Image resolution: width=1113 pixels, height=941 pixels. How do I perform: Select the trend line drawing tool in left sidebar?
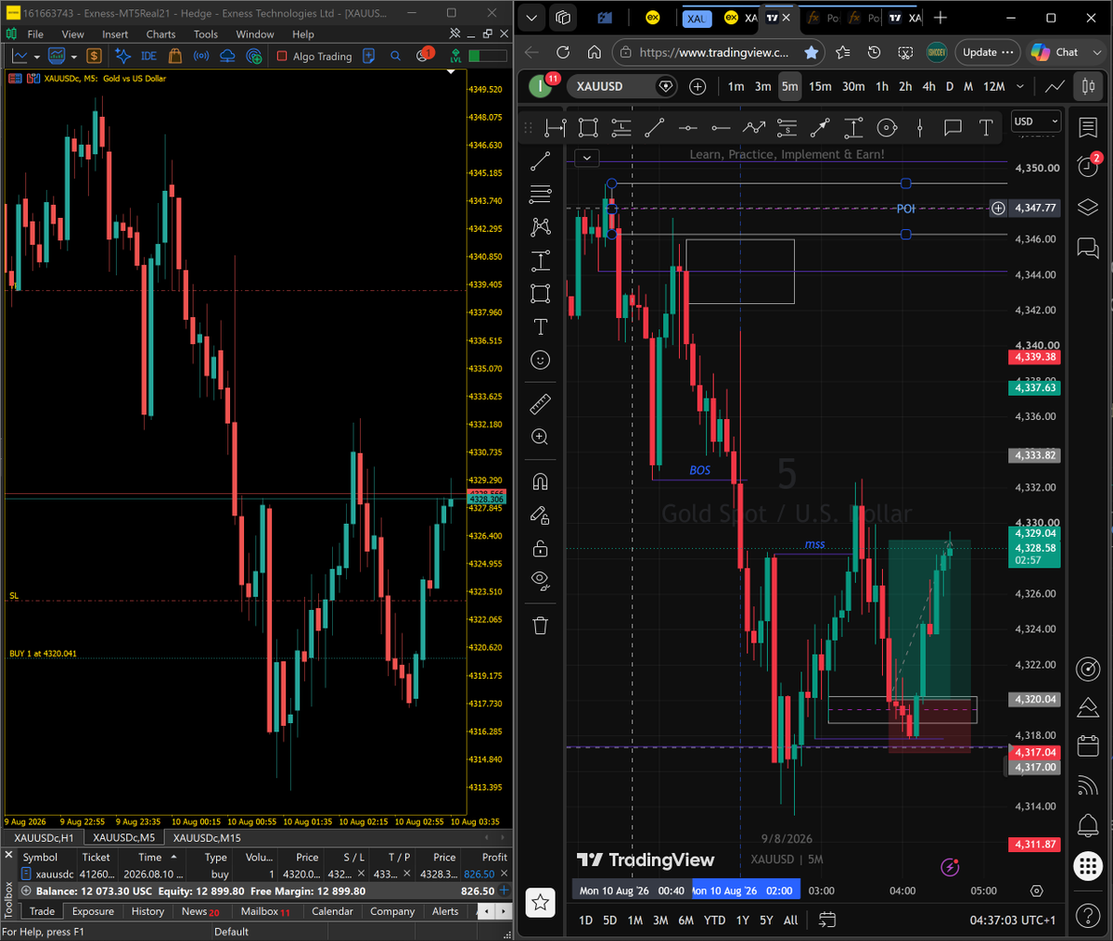(x=541, y=161)
